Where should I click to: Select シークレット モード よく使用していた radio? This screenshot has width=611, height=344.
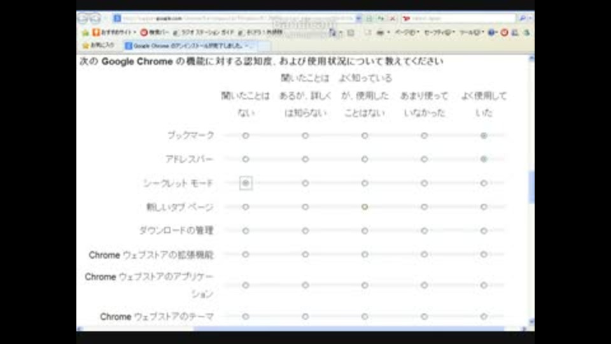tap(484, 183)
